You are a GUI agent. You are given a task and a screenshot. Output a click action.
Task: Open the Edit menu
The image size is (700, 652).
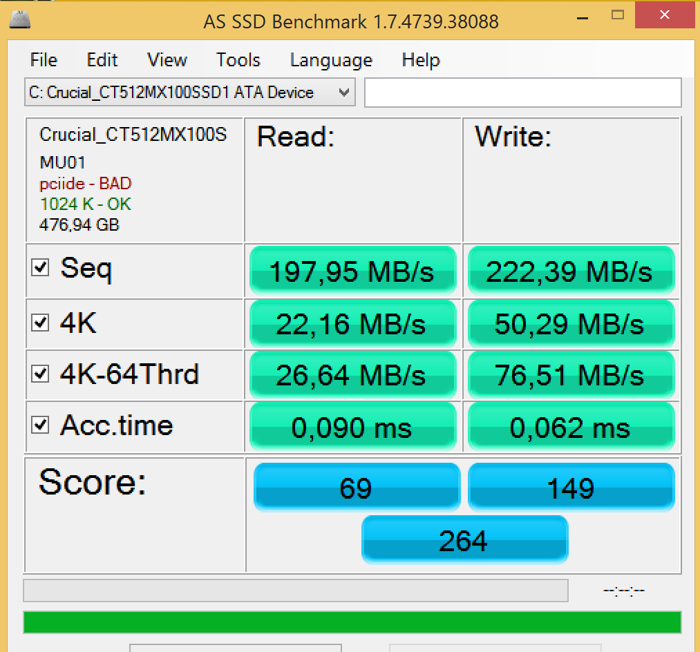[102, 60]
